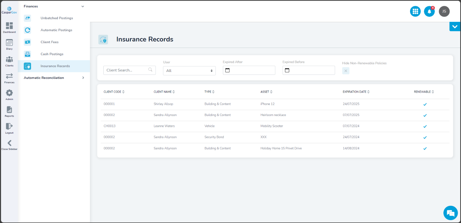
Task: Click the Client Search input field
Action: pos(127,70)
